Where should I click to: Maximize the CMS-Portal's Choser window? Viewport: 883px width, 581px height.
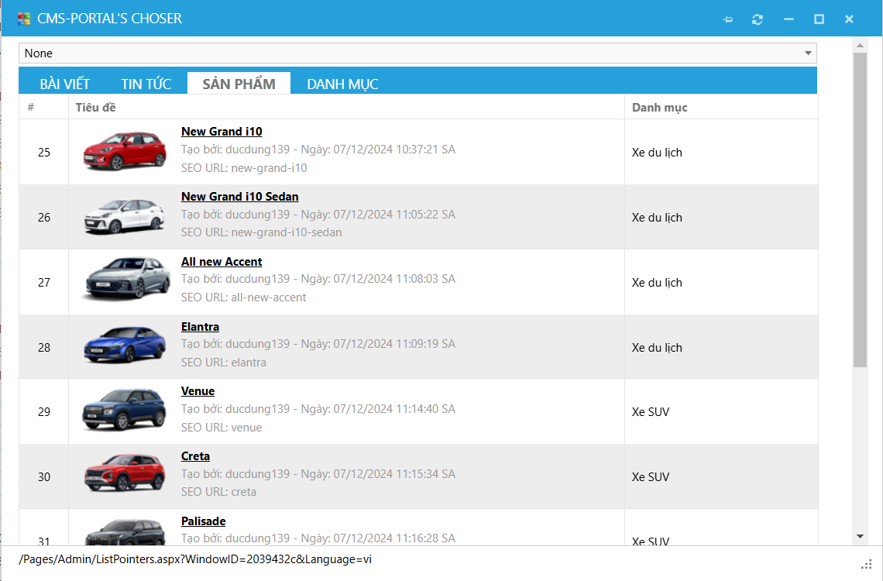tap(819, 19)
